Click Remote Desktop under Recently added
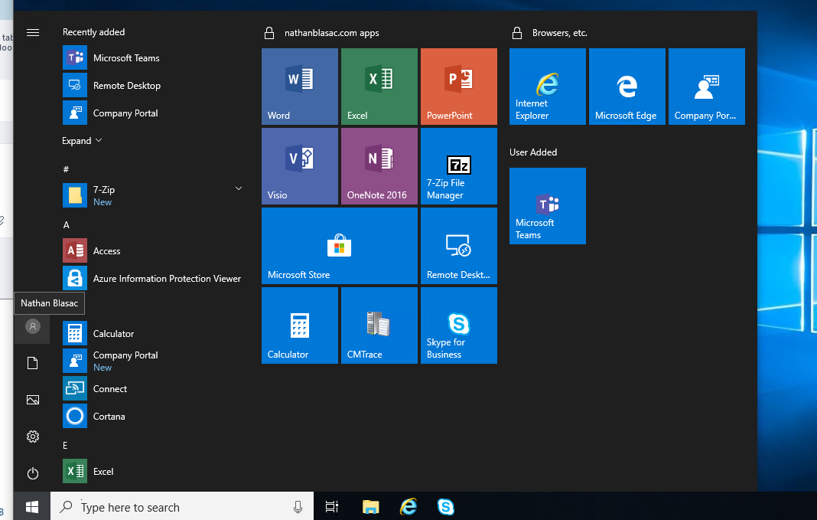Viewport: 817px width, 520px height. 122,85
